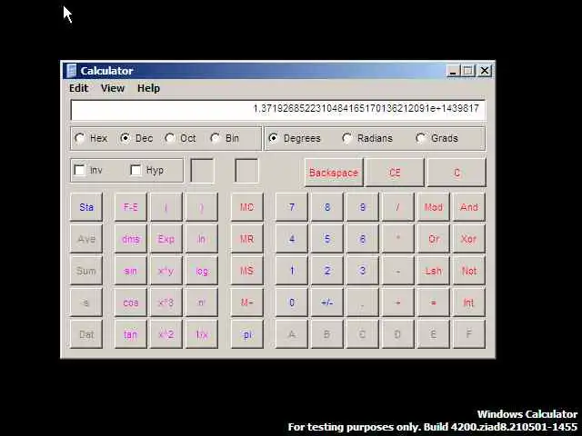Click the Not bitwise button
Image resolution: width=582 pixels, height=436 pixels.
(x=469, y=271)
